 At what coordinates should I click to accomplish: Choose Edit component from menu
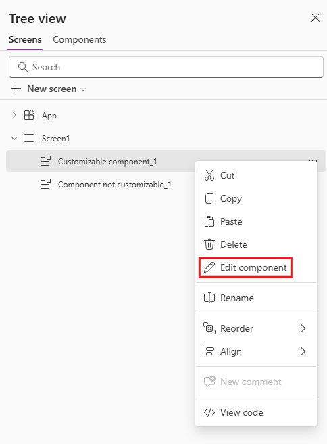(x=245, y=267)
